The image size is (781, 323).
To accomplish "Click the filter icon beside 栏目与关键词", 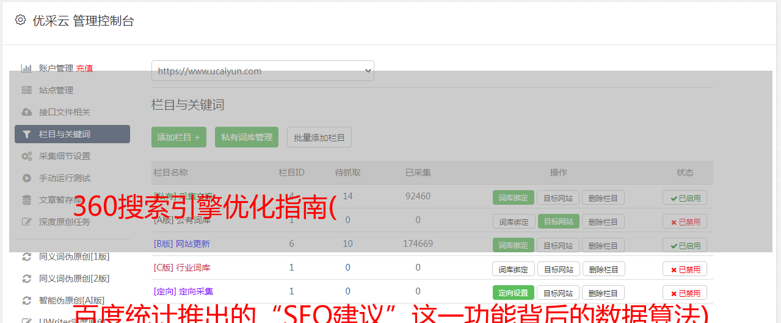I will point(26,134).
